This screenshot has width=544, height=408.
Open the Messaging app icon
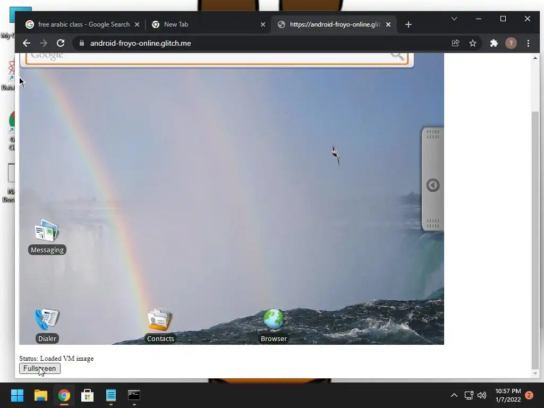pos(47,231)
